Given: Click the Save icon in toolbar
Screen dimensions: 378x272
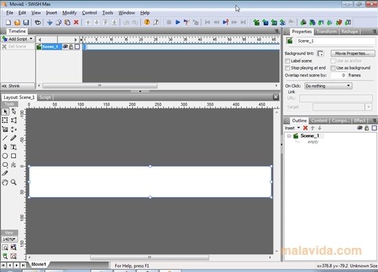Looking at the screenshot, I should tap(26, 23).
